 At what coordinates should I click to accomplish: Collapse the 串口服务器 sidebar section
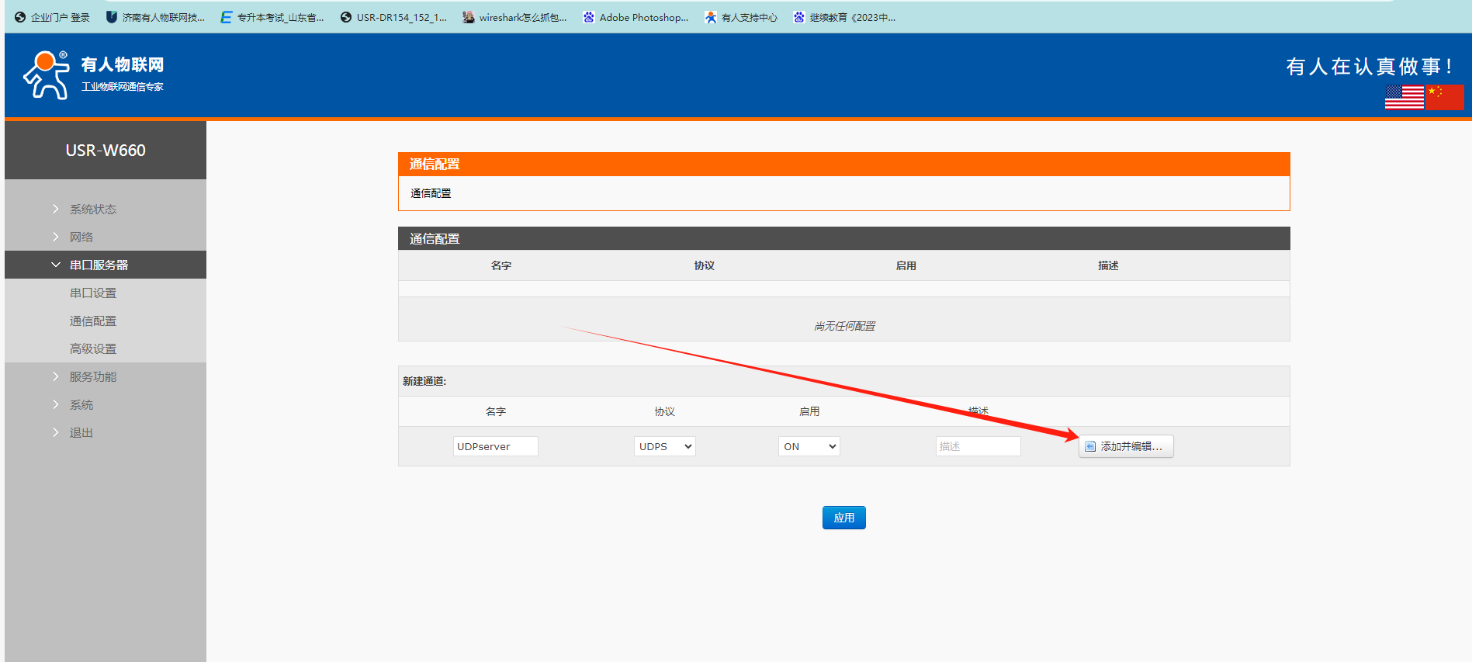click(x=99, y=265)
